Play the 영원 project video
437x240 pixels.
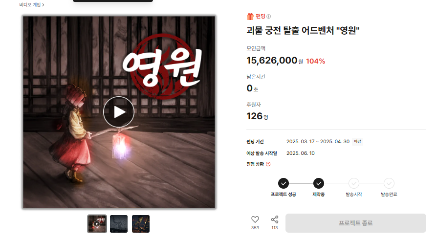click(x=119, y=112)
